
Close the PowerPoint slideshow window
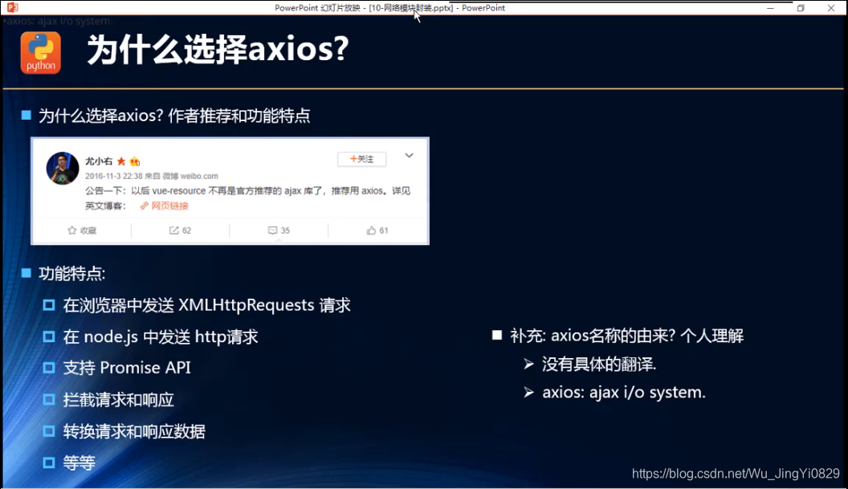pos(830,8)
